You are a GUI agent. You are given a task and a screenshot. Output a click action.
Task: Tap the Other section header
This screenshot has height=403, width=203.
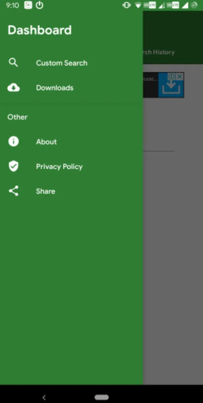[17, 117]
